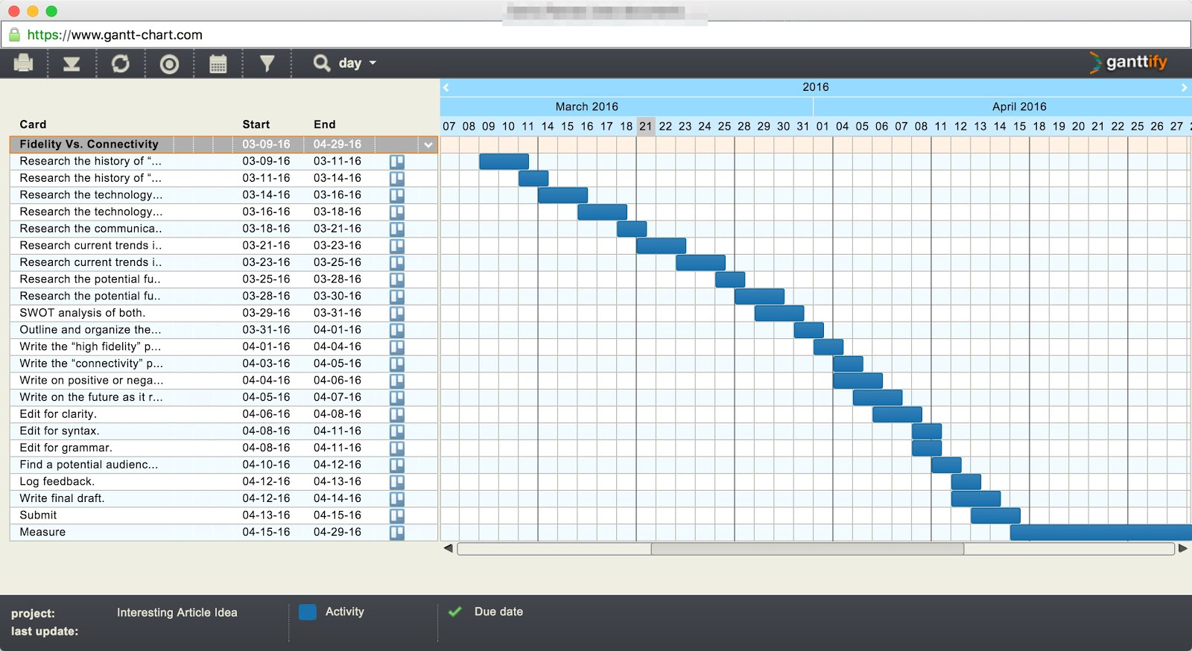Click the print icon in toolbar
The height and width of the screenshot is (651, 1192).
(23, 63)
